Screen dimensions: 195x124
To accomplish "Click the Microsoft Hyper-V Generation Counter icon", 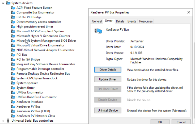I will [13, 36].
